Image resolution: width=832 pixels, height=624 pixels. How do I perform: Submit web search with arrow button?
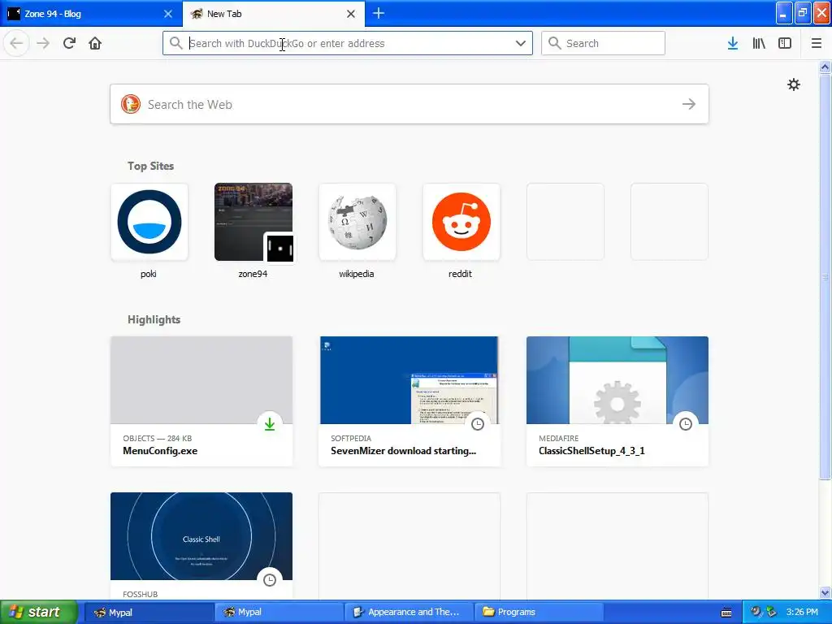tap(689, 104)
